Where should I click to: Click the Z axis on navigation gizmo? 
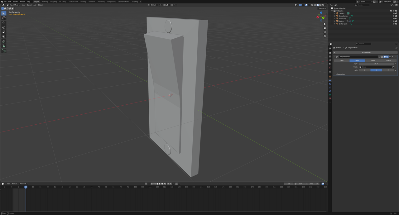pos(321,13)
